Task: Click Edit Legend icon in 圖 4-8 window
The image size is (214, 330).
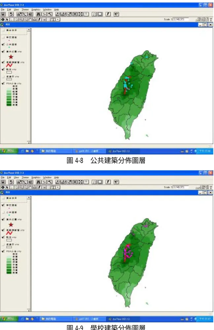Action: click(x=25, y=14)
